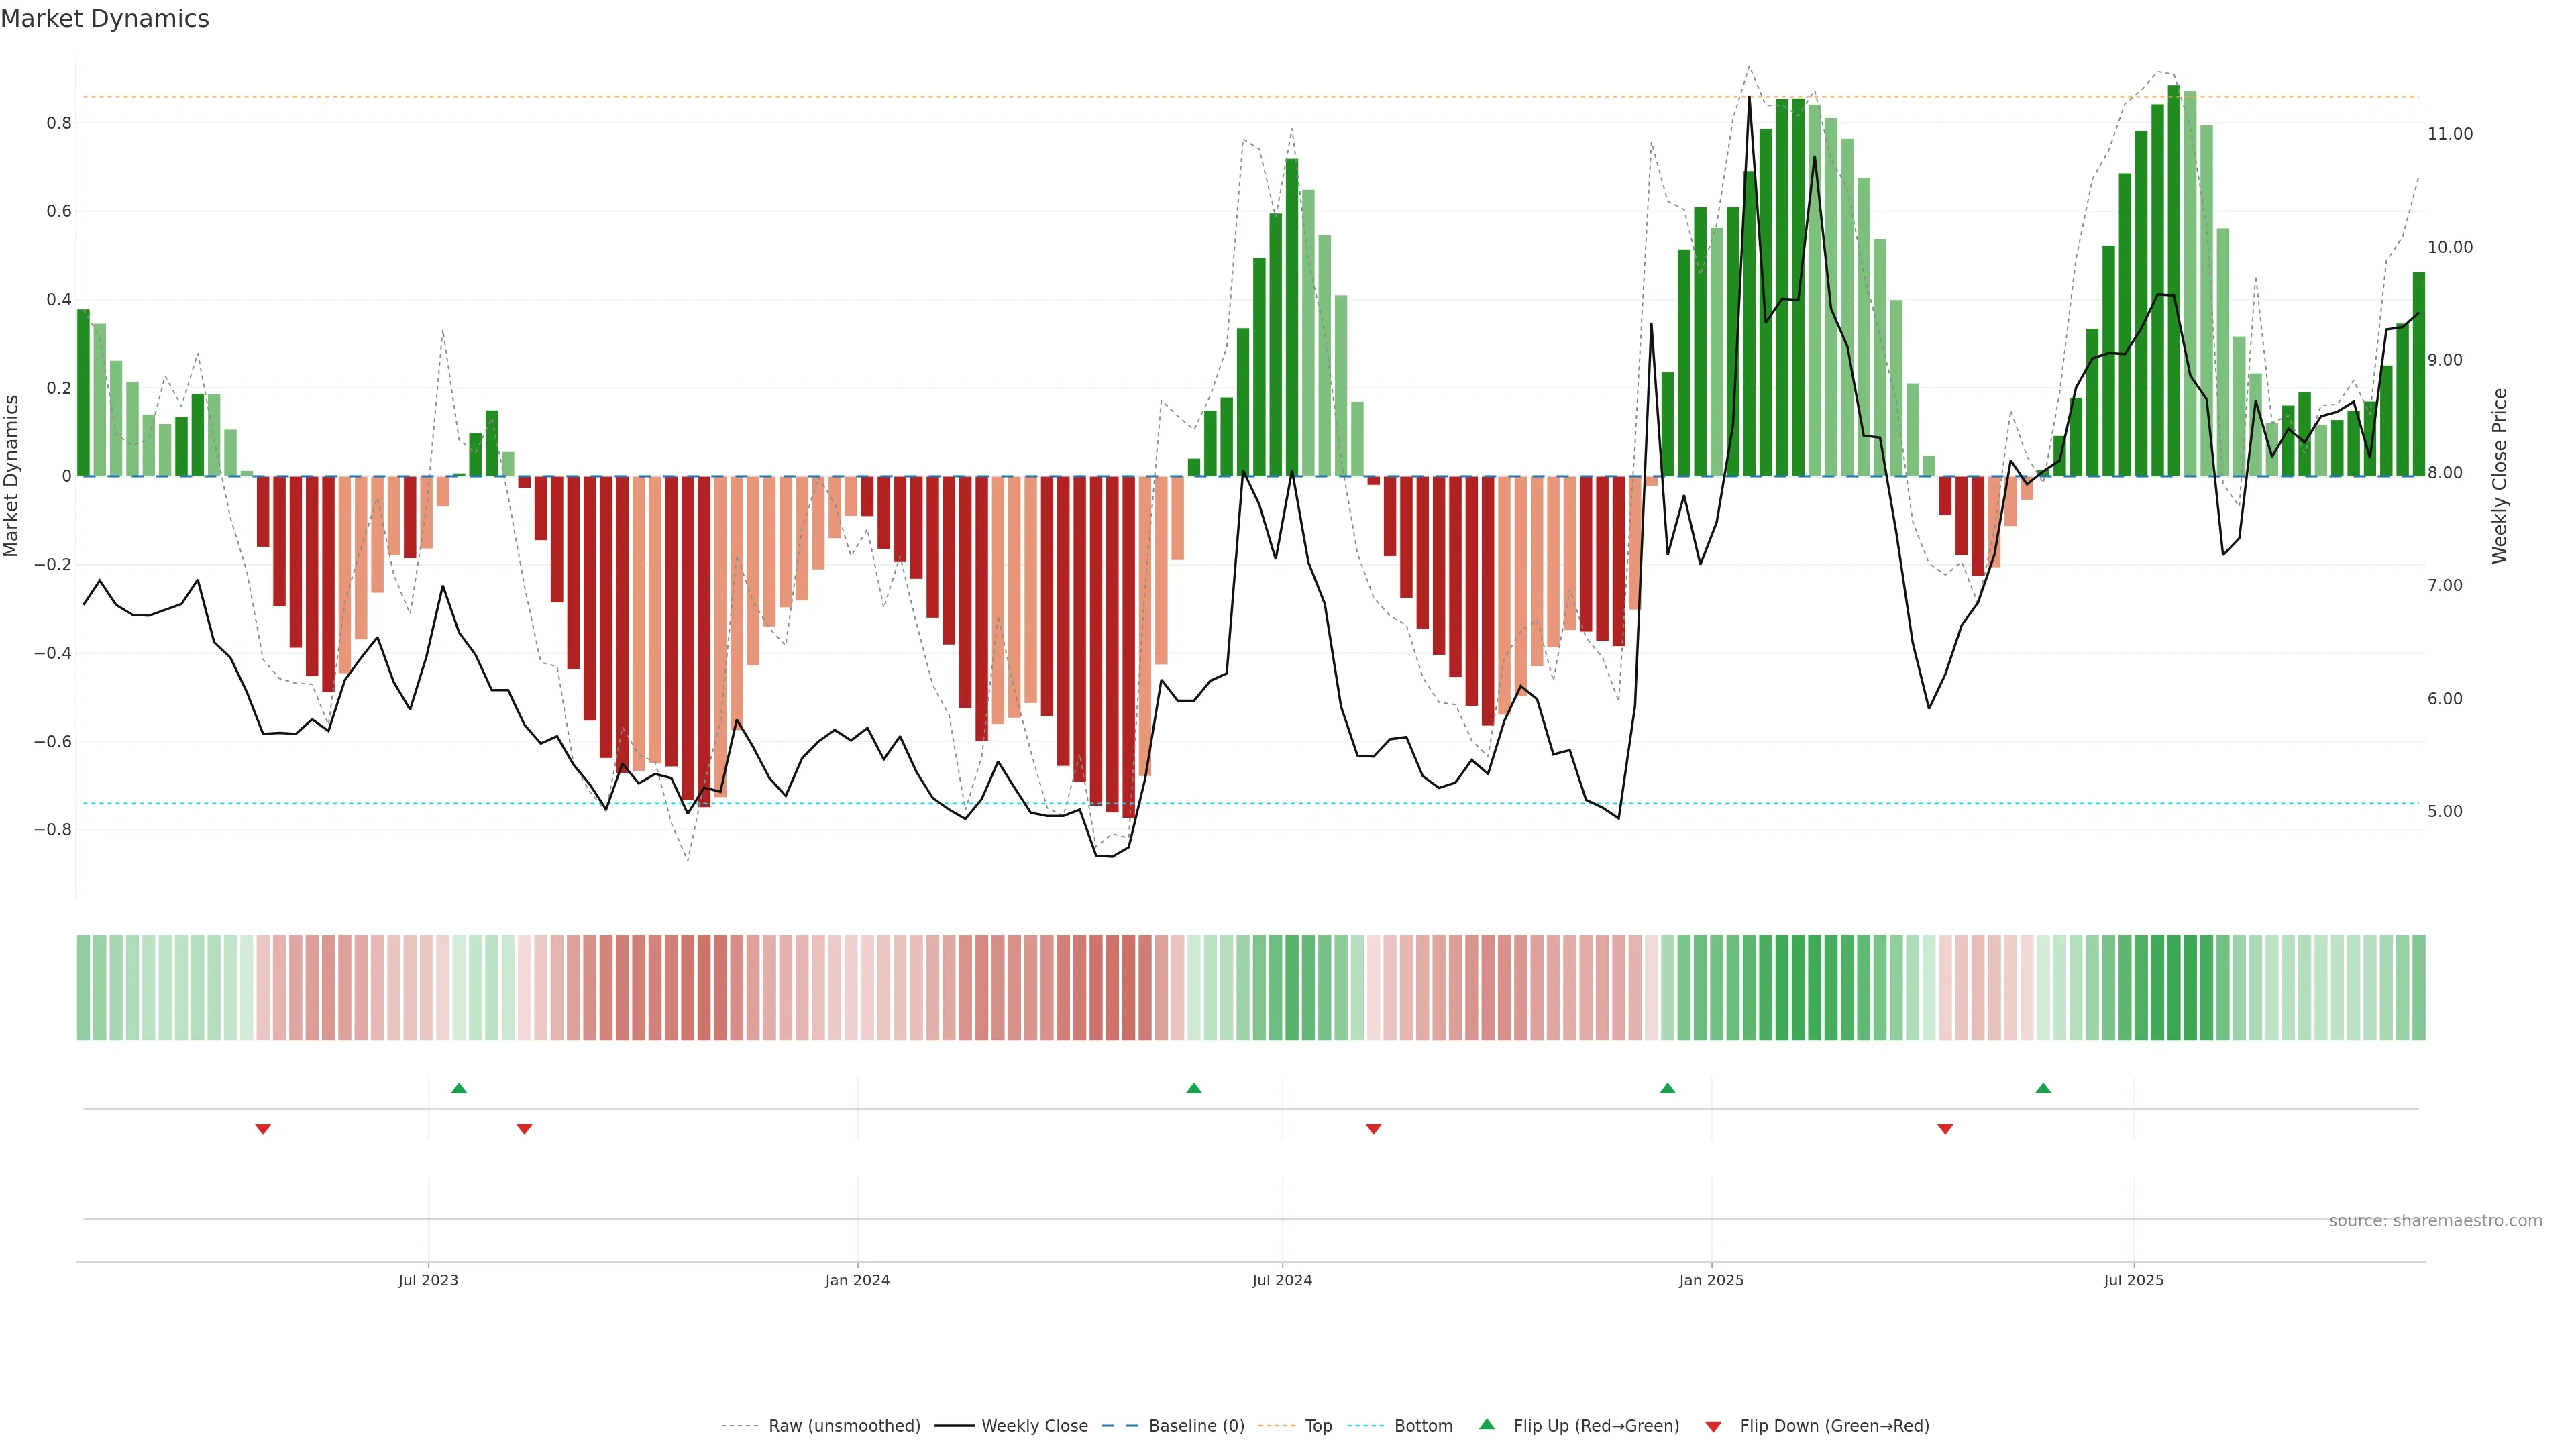Click the Jan 2024 axis label

(x=857, y=1280)
